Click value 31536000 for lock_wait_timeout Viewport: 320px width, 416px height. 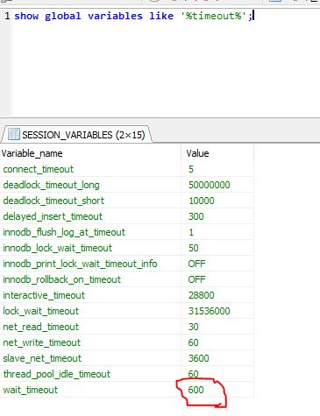pyautogui.click(x=217, y=311)
